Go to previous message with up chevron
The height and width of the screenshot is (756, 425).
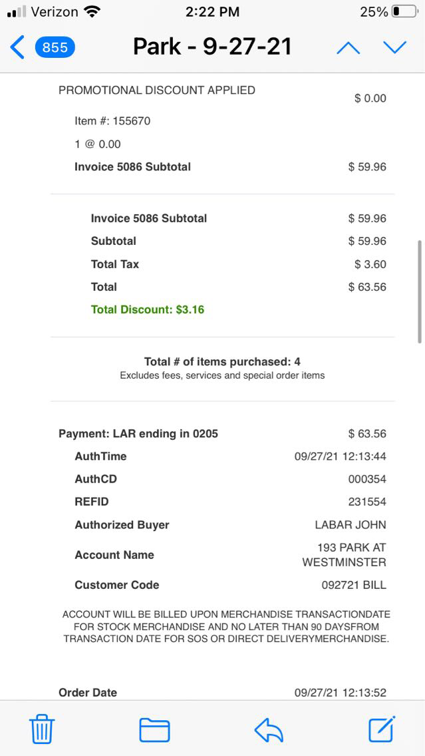click(348, 47)
